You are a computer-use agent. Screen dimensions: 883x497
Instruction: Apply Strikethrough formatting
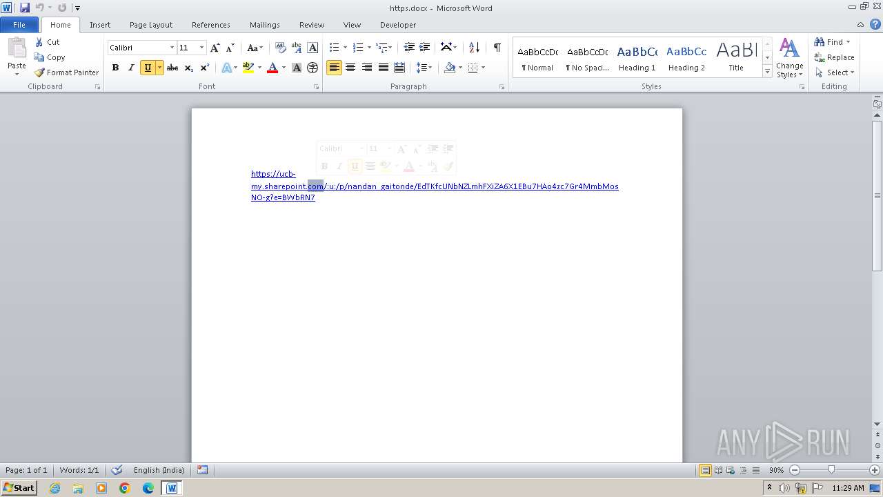[172, 68]
